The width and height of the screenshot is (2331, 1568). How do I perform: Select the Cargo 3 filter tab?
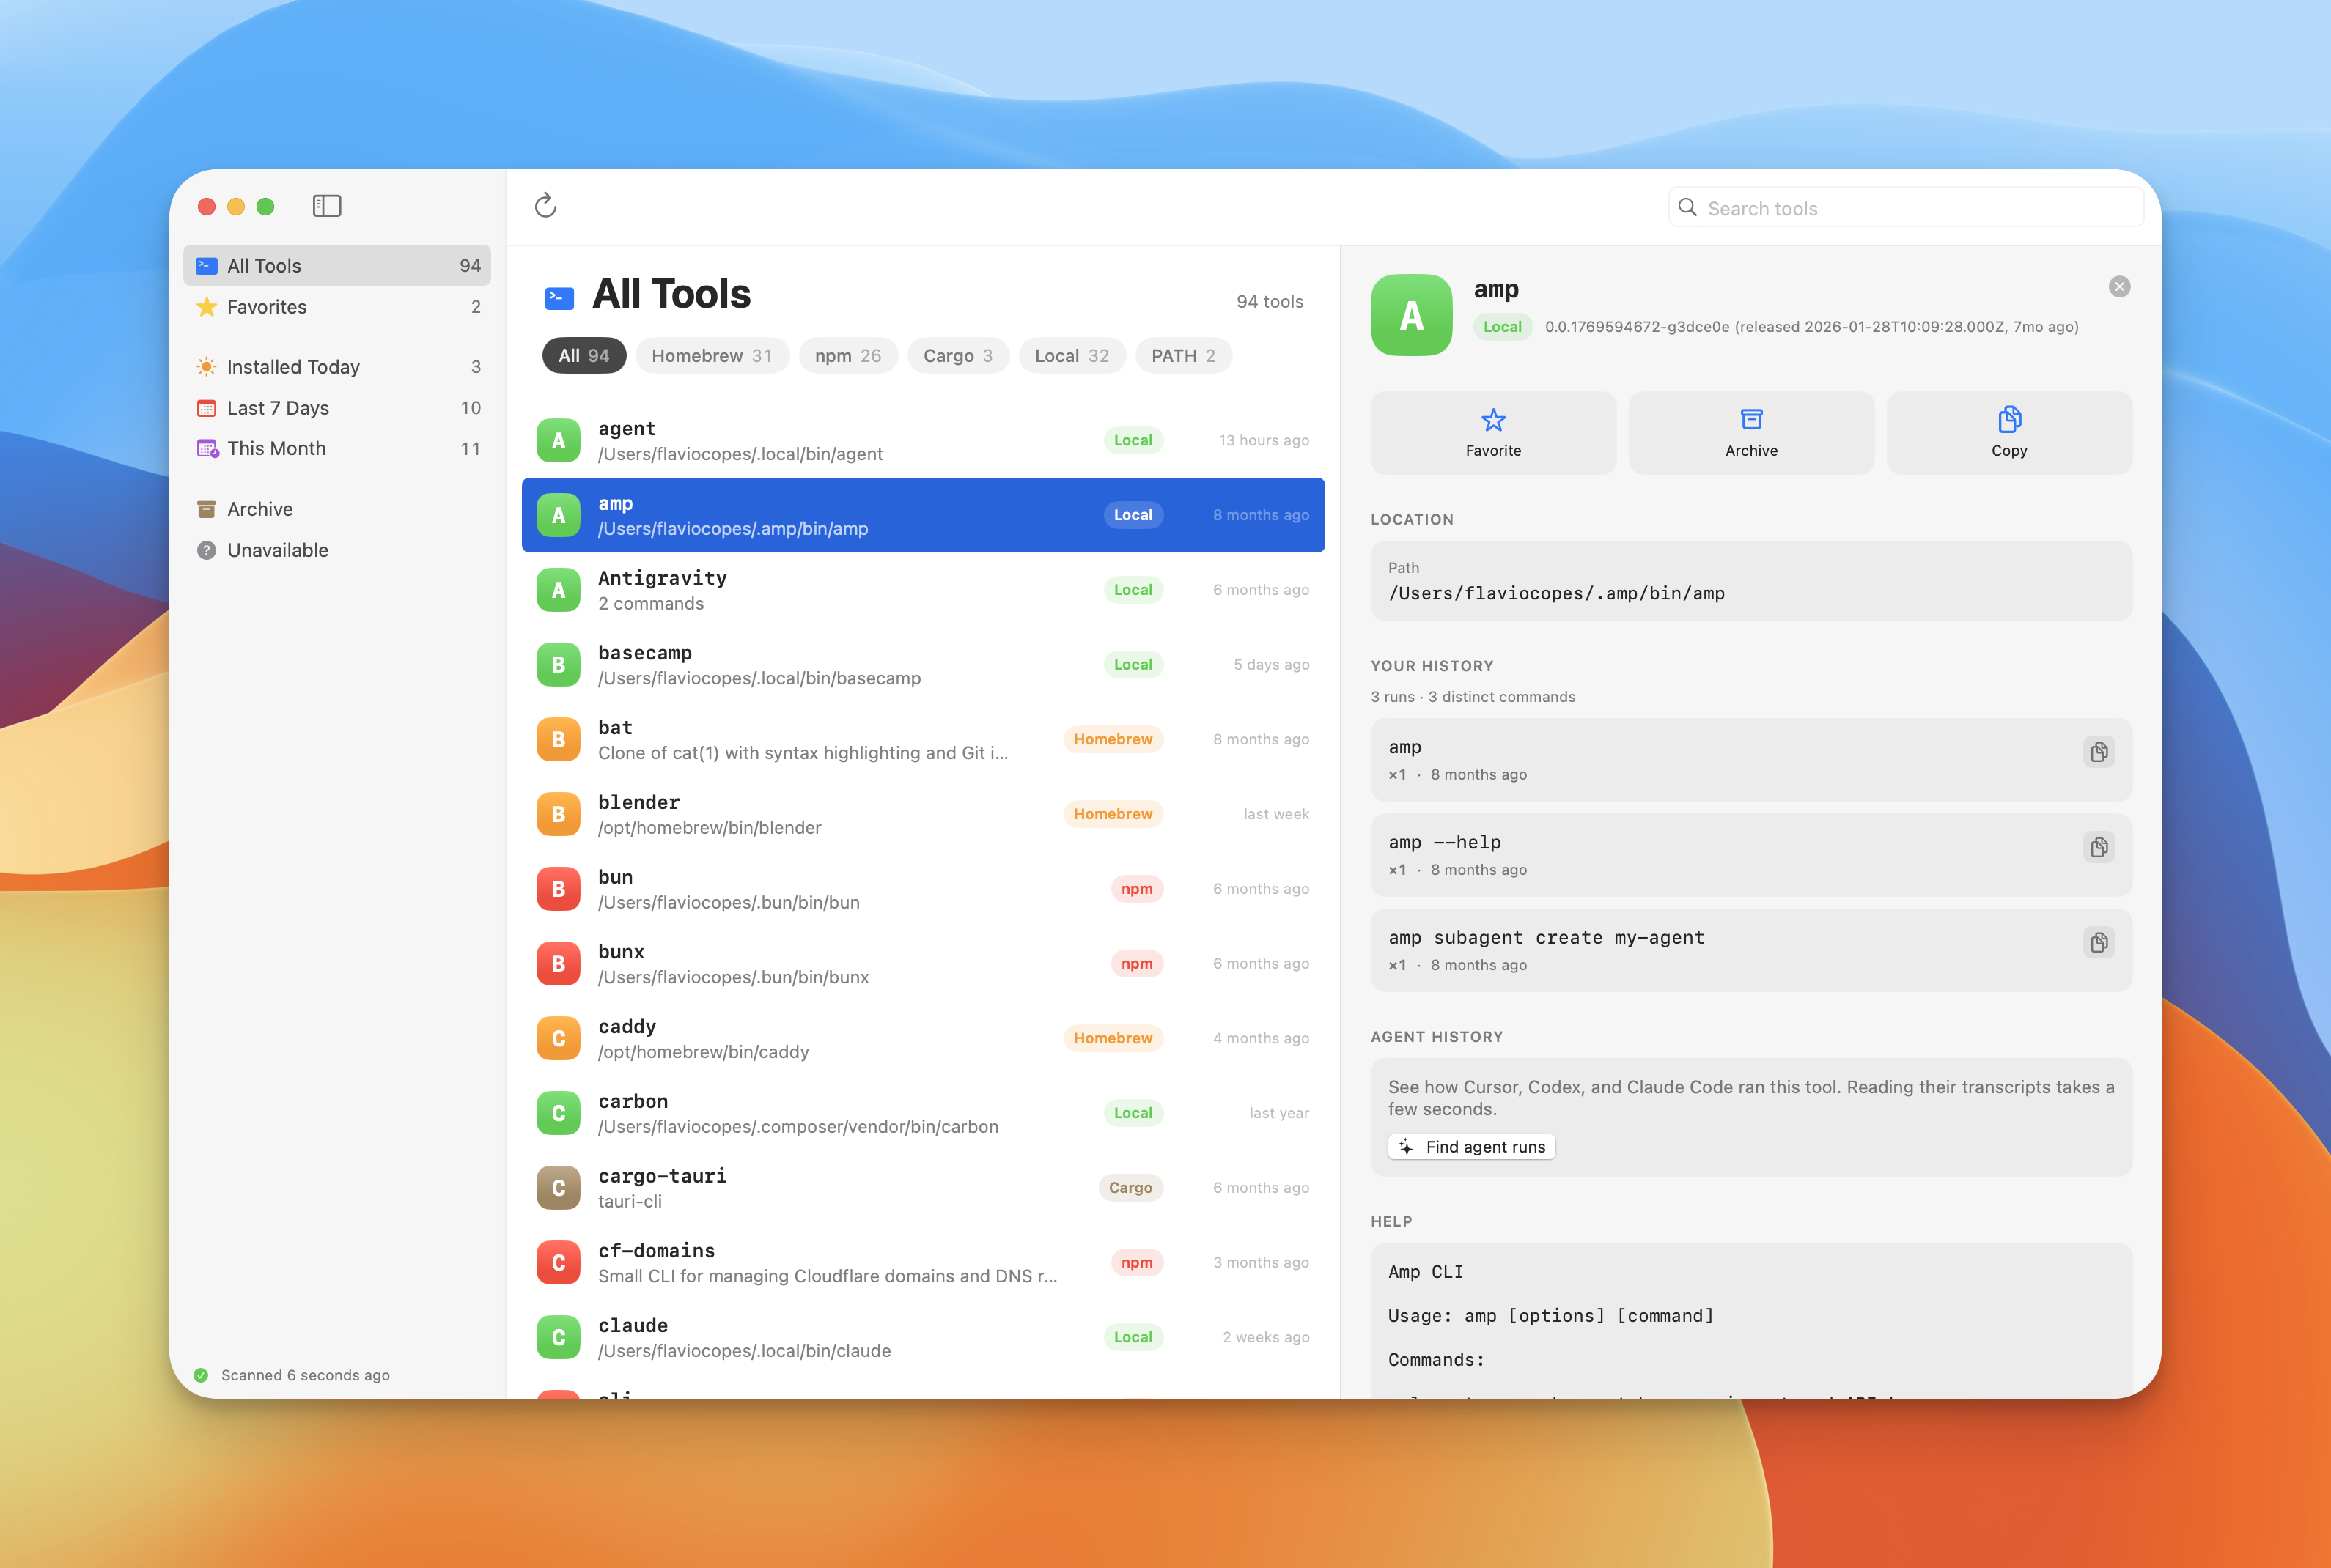pyautogui.click(x=957, y=356)
